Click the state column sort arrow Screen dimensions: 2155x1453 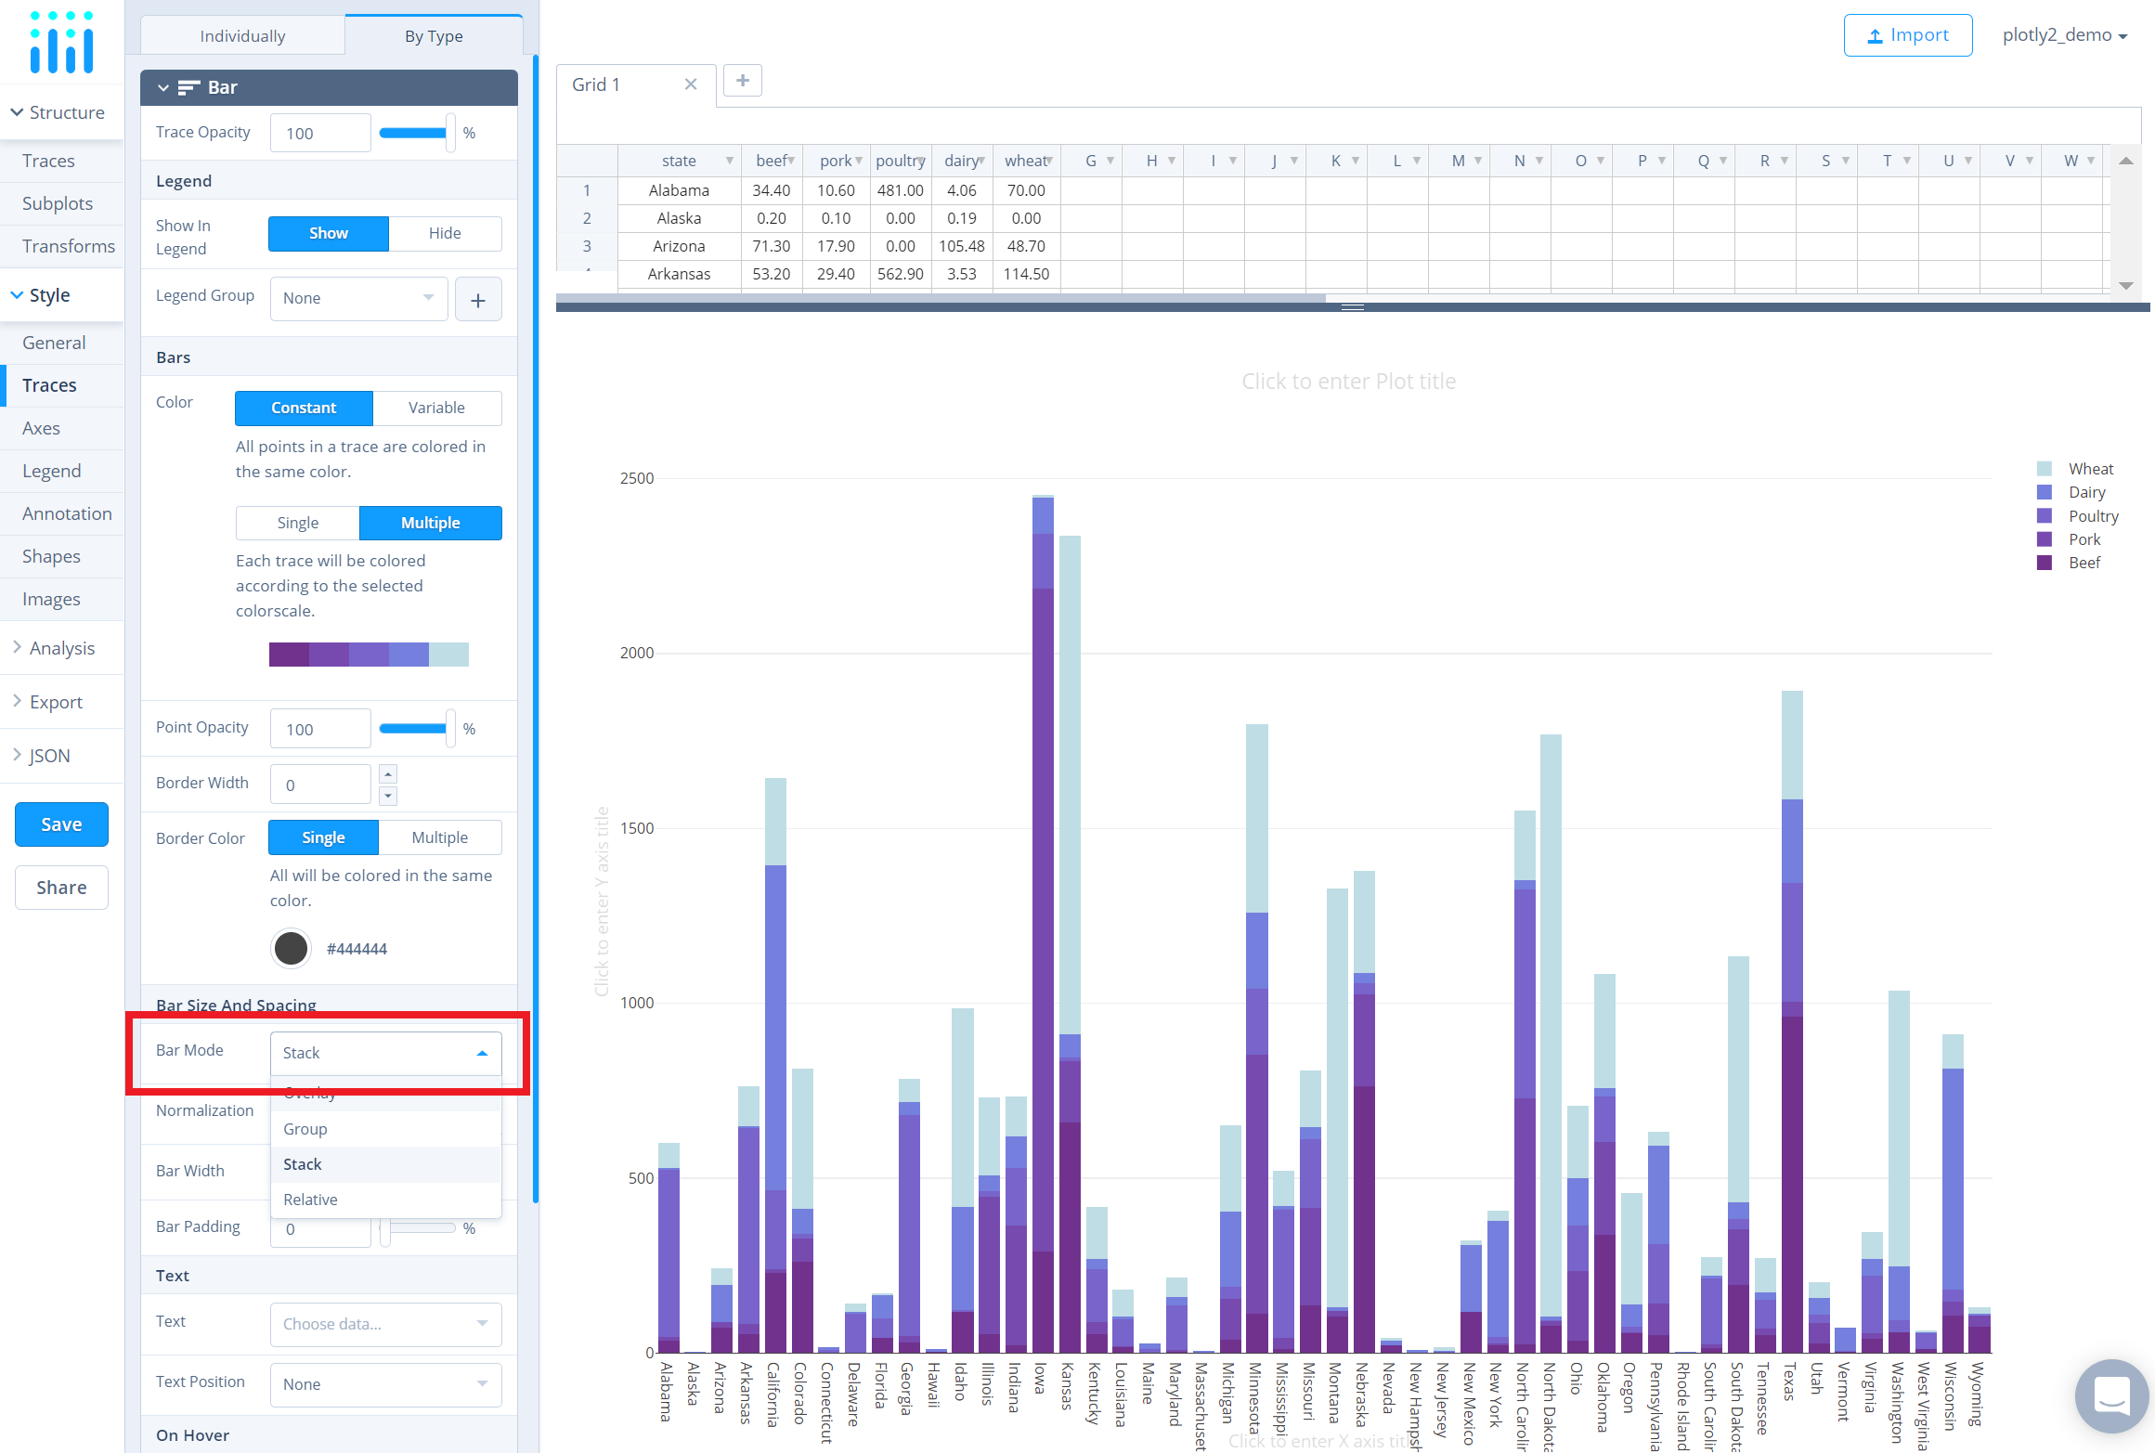pyautogui.click(x=730, y=161)
